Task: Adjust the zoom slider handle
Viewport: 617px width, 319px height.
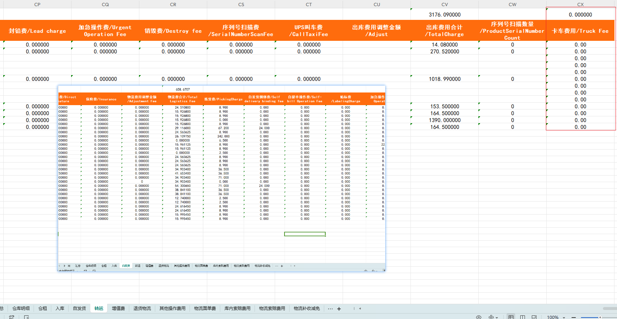Action: [x=600, y=317]
